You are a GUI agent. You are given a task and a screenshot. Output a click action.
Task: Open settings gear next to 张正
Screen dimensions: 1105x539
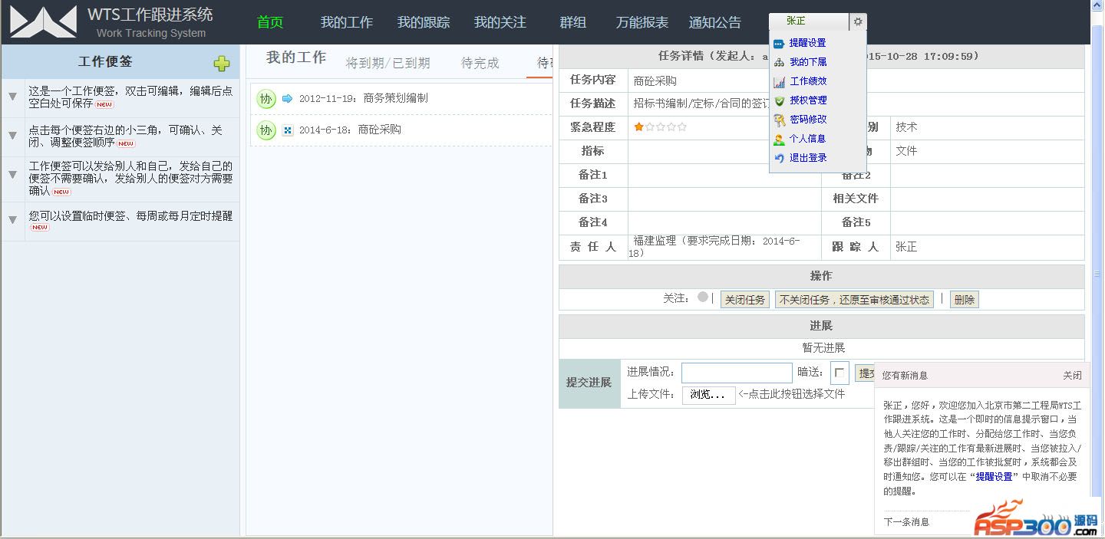click(x=858, y=21)
